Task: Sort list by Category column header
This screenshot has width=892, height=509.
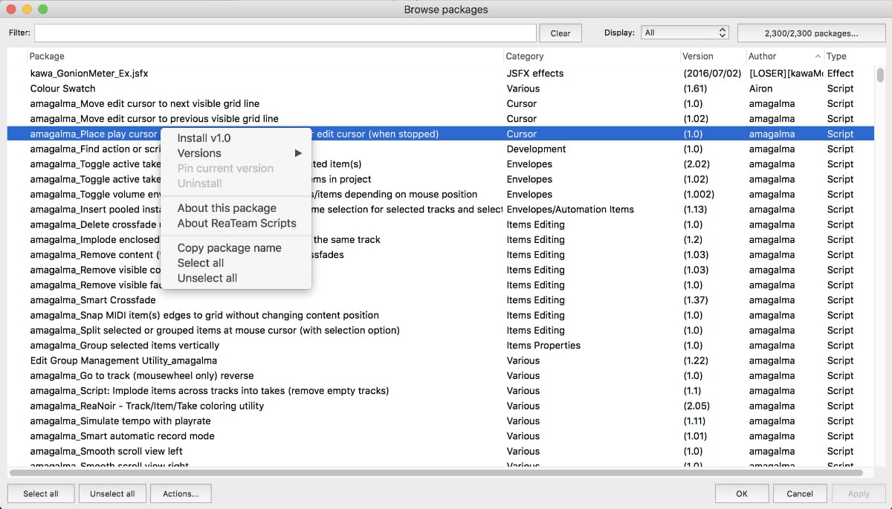Action: tap(524, 56)
